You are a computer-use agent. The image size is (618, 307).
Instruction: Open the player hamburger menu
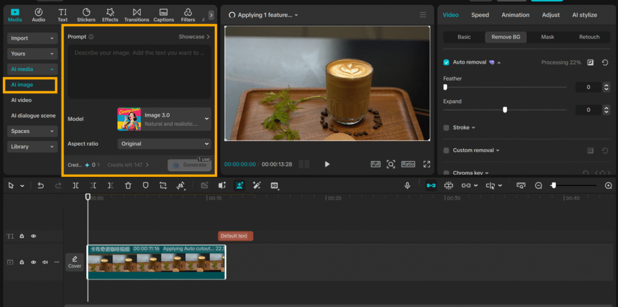(423, 15)
